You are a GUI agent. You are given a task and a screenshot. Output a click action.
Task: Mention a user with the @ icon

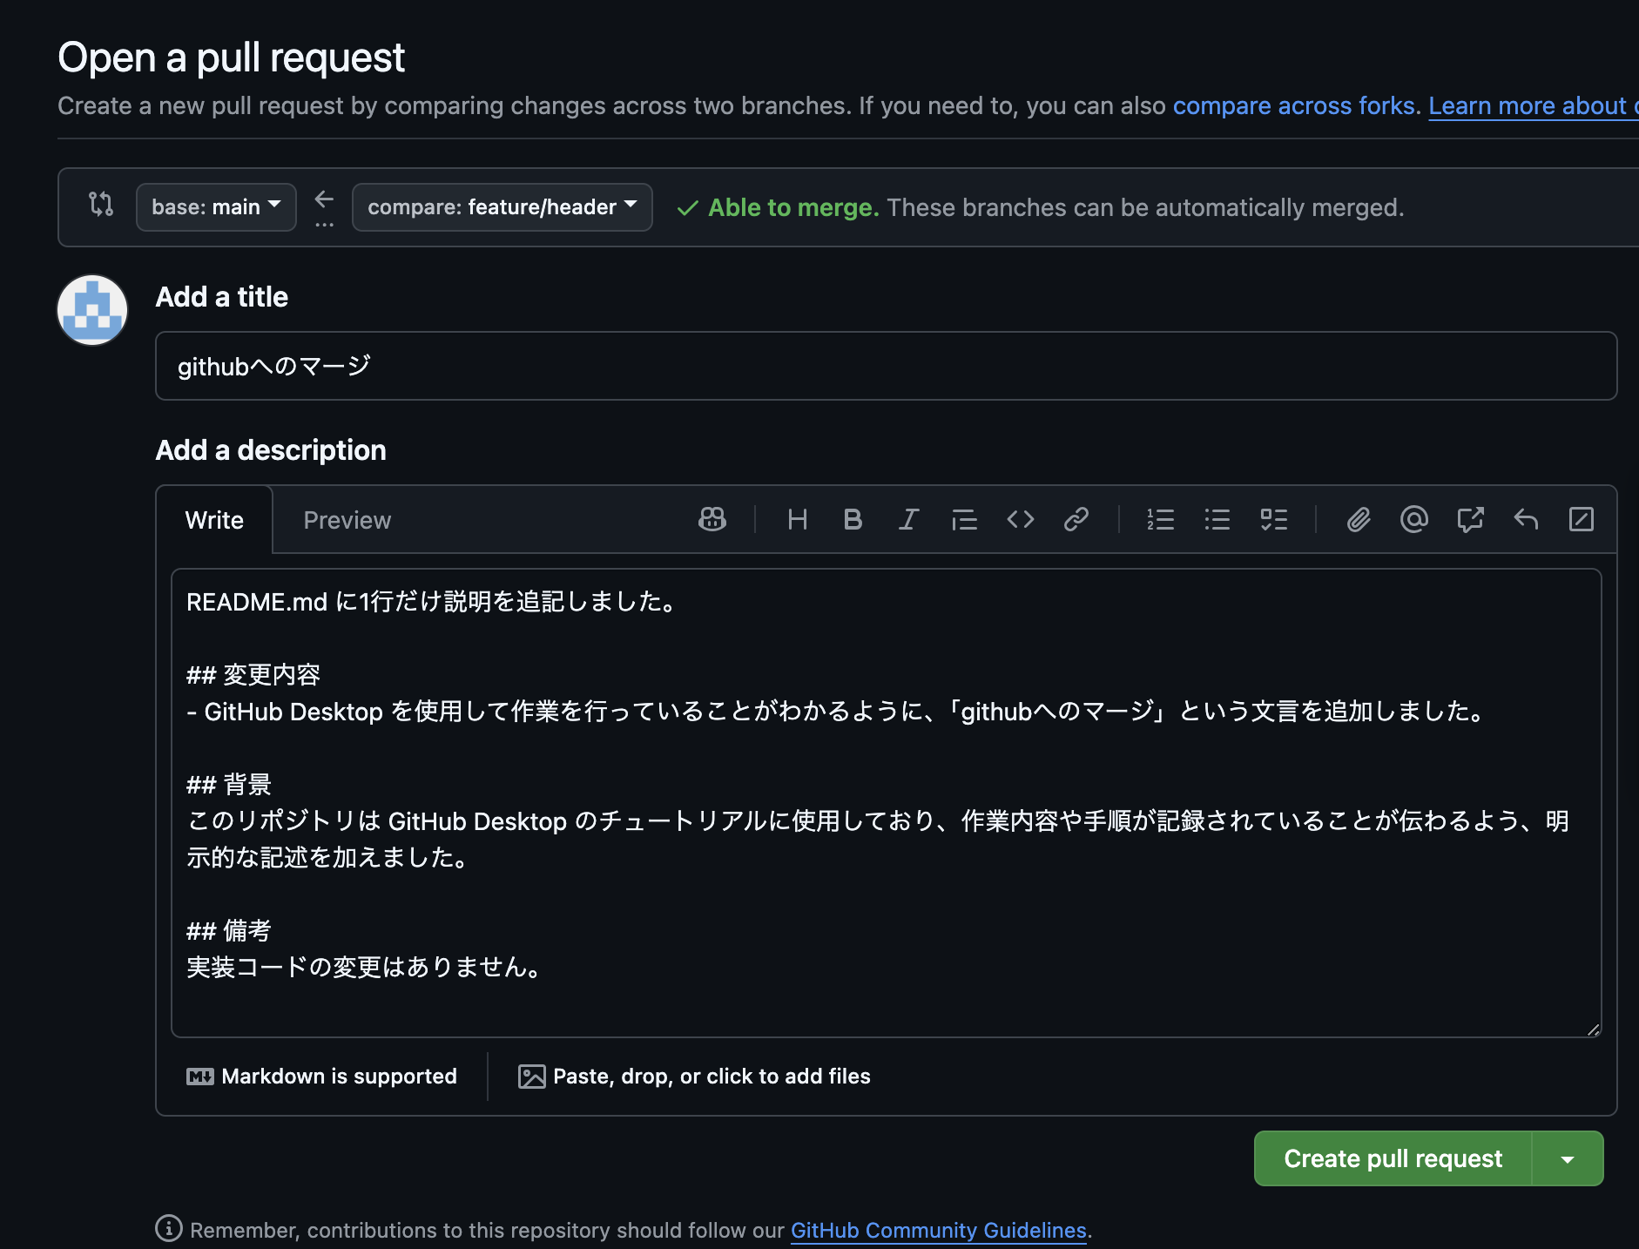(1414, 520)
